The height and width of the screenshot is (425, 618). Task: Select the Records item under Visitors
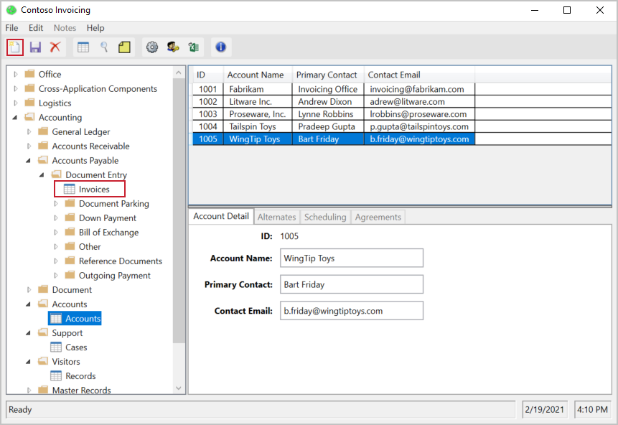[x=80, y=376]
